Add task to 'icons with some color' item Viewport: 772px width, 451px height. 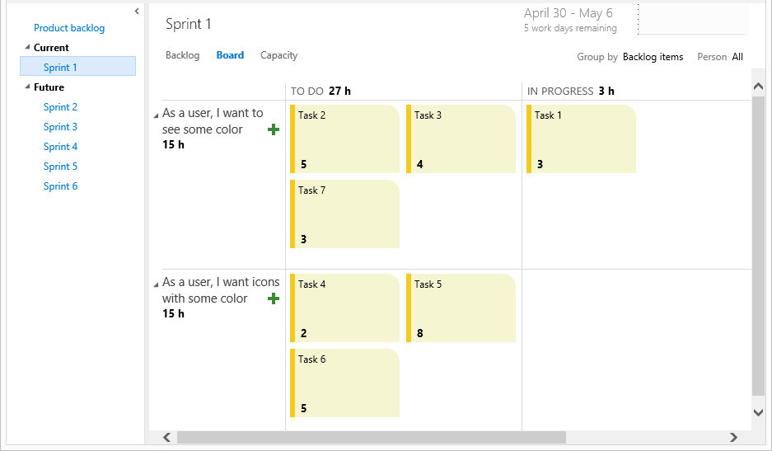tap(274, 298)
